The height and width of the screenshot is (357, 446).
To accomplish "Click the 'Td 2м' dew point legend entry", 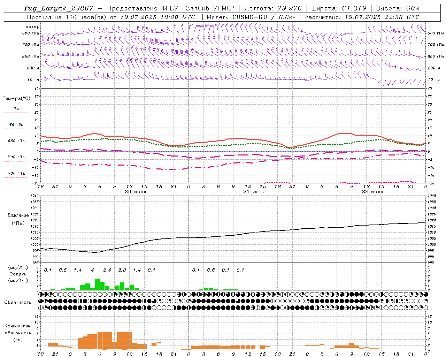I will coord(16,125).
